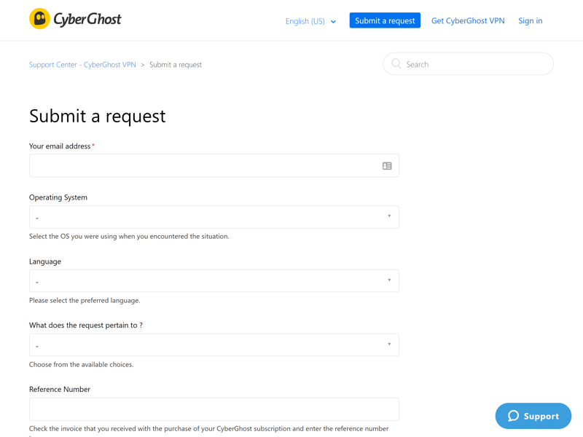Click the Operating System dropdown arrow
This screenshot has width=583, height=437.
(389, 216)
